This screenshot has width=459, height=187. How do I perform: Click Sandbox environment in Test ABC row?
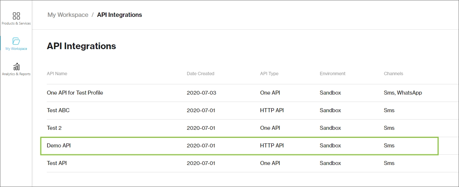(330, 110)
